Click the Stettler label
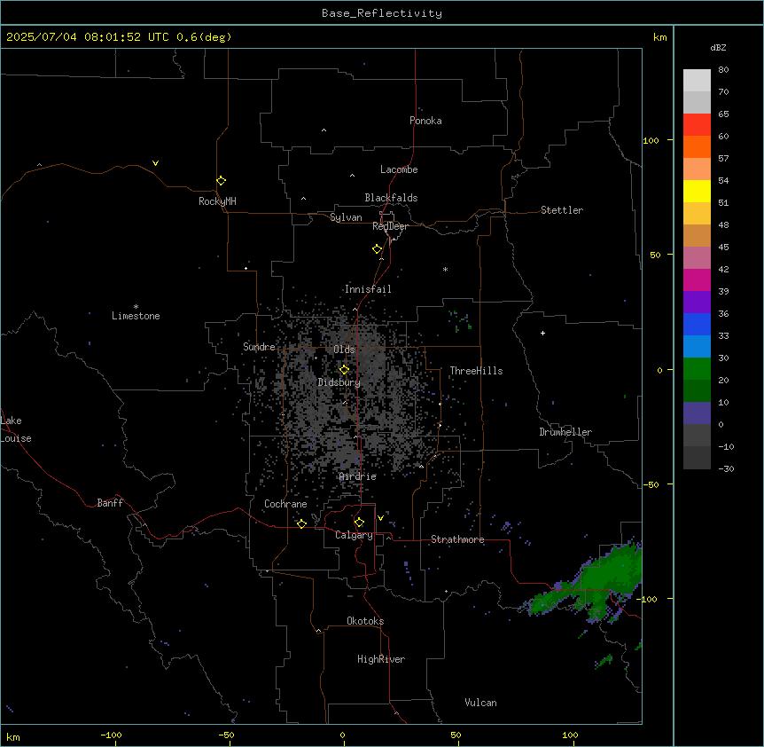The image size is (764, 747). pos(561,210)
